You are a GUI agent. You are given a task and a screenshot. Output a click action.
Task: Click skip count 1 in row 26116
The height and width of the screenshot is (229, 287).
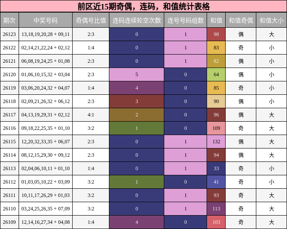pyautogui.click(x=137, y=128)
